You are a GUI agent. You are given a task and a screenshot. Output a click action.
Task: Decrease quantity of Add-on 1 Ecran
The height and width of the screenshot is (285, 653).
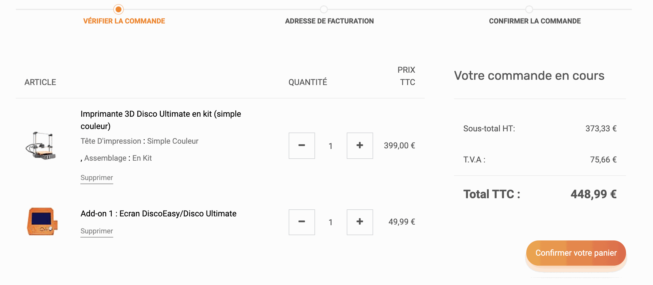click(302, 222)
